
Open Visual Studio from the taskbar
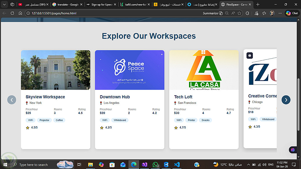point(144,164)
